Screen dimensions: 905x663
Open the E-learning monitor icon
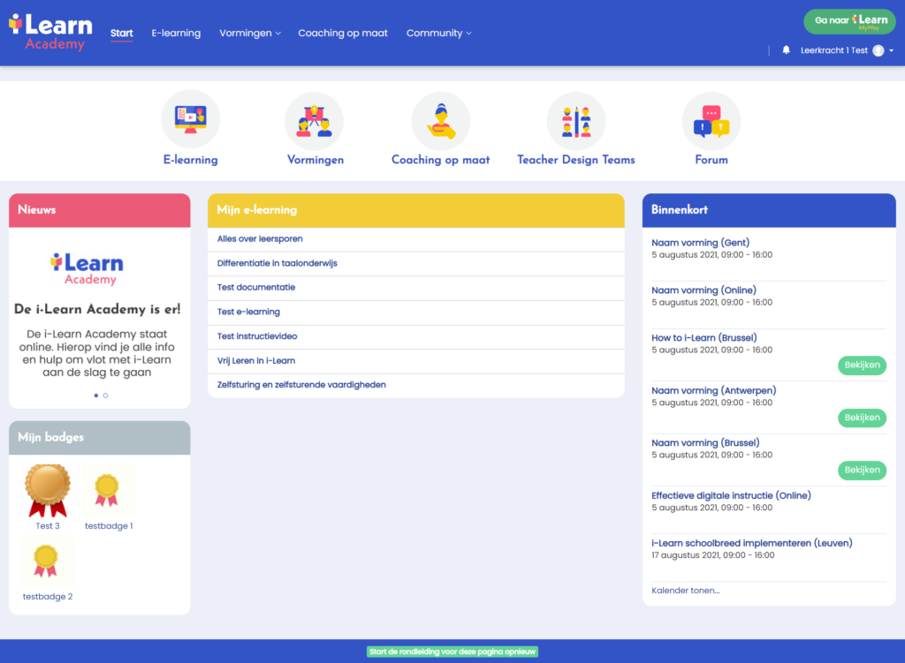(190, 119)
